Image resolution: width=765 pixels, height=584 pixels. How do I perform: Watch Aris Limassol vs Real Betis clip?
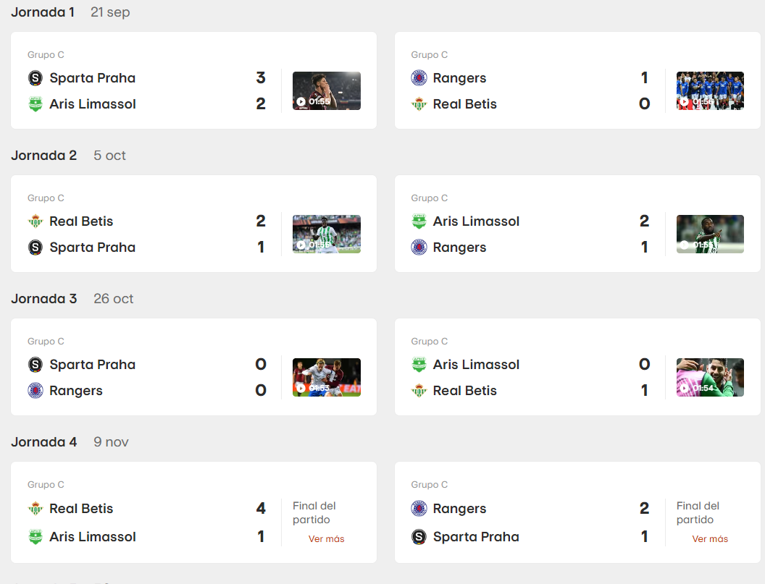(x=709, y=377)
